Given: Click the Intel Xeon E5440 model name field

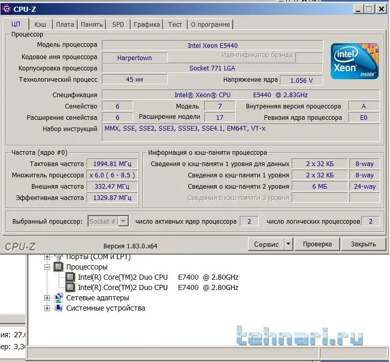Looking at the screenshot, I should pyautogui.click(x=212, y=45).
